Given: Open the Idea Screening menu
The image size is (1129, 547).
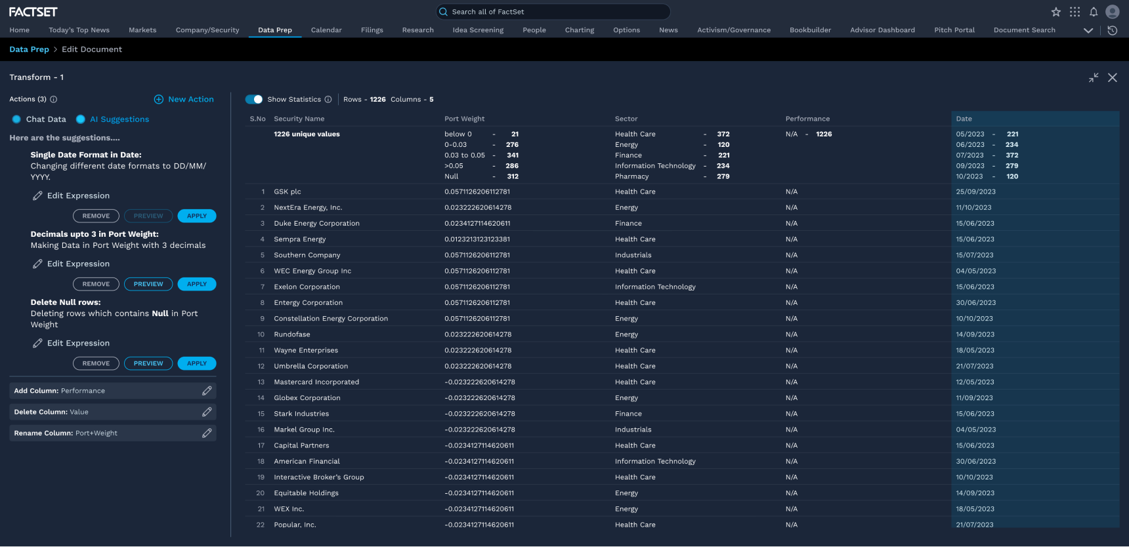Looking at the screenshot, I should pyautogui.click(x=478, y=30).
